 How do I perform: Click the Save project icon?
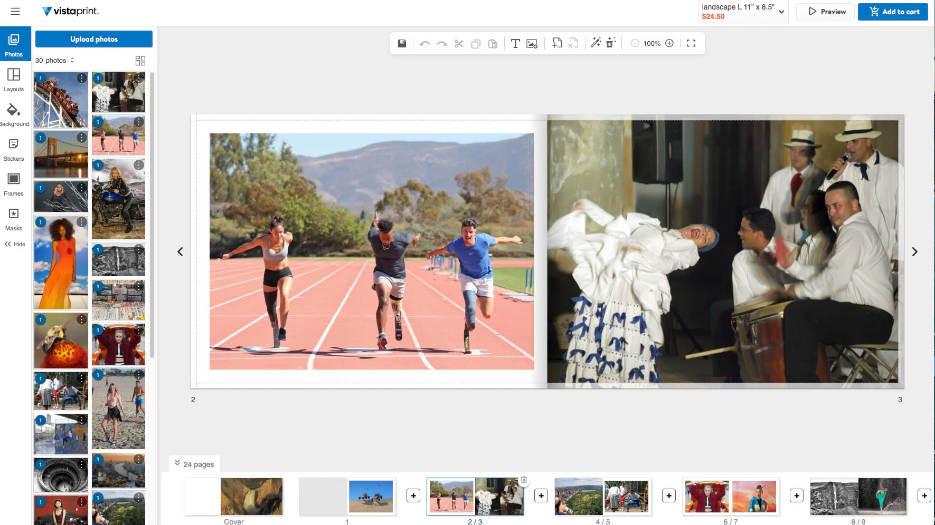[402, 43]
